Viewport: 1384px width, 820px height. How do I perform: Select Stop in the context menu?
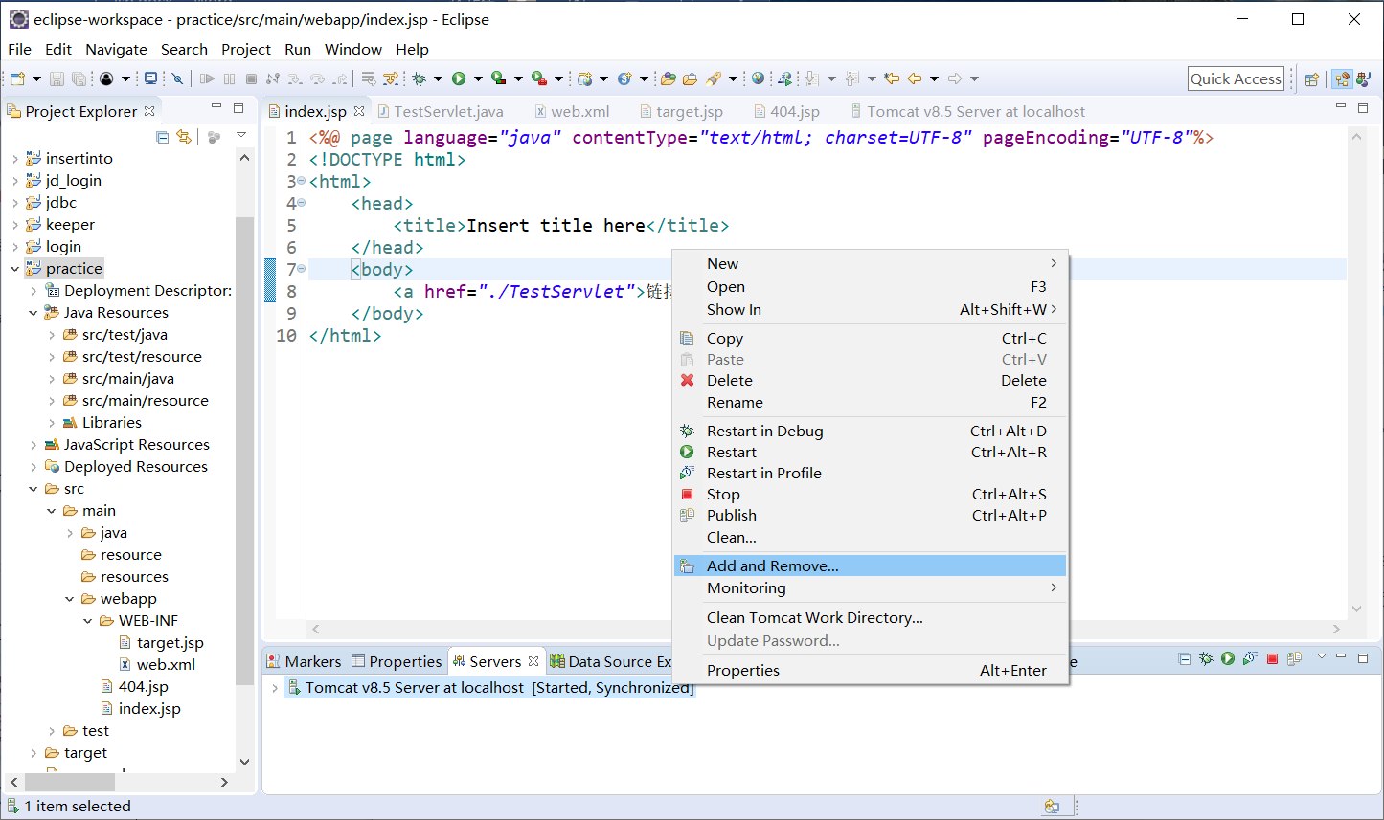pos(870,494)
